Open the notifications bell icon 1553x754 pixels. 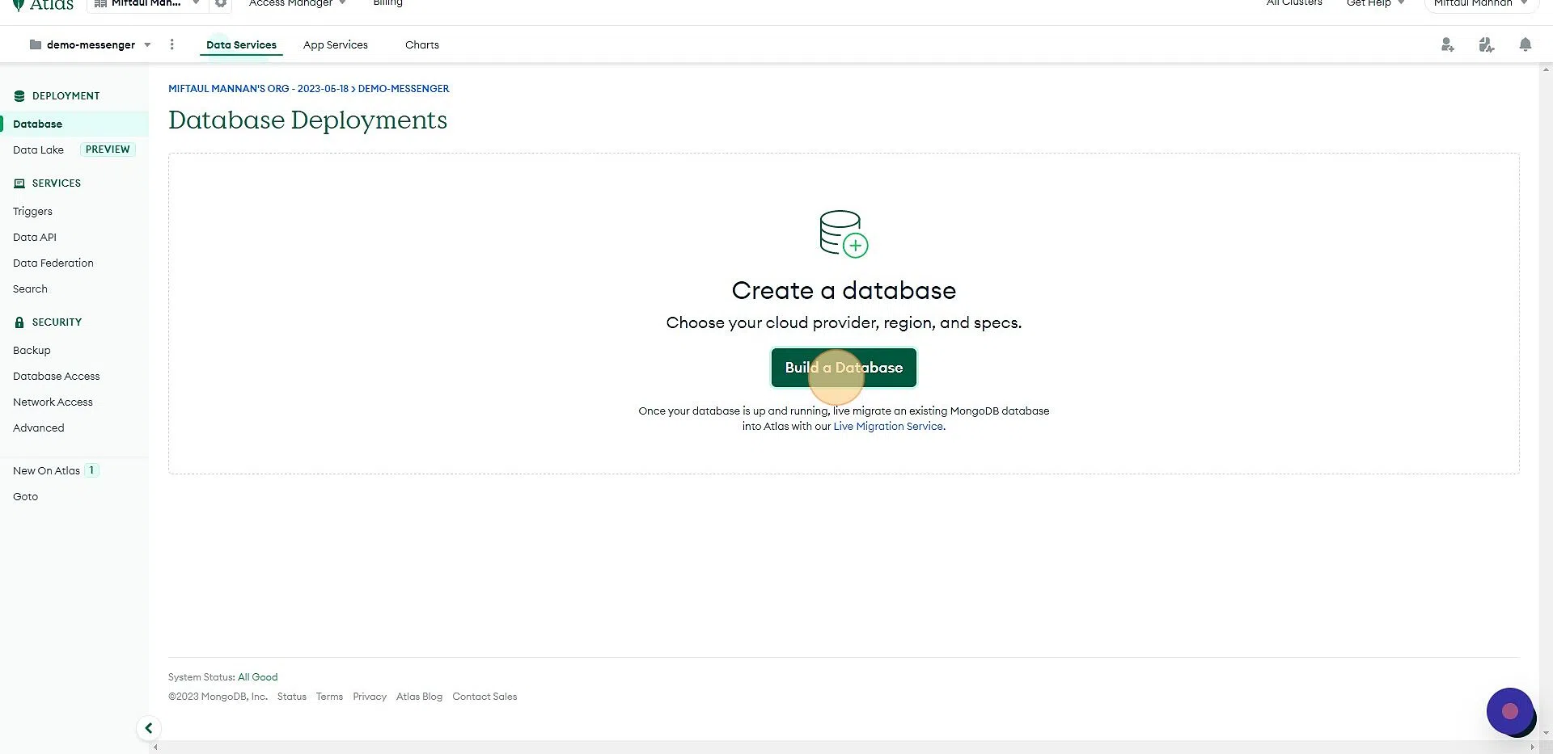[x=1525, y=45]
